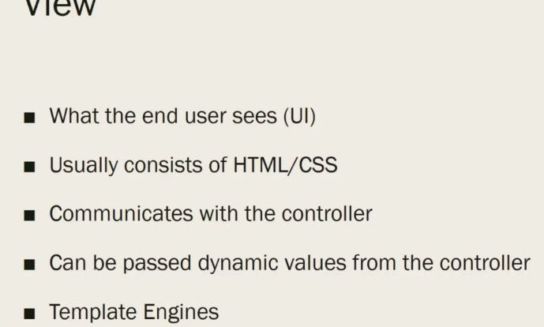The height and width of the screenshot is (327, 544).
Task: Click the bullet before 'Can be passed dynamic values'
Action: click(29, 265)
